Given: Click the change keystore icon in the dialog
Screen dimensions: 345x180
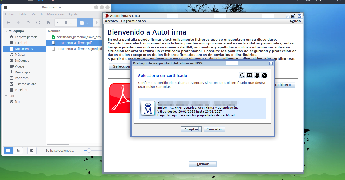Looking at the screenshot, I should (257, 75).
